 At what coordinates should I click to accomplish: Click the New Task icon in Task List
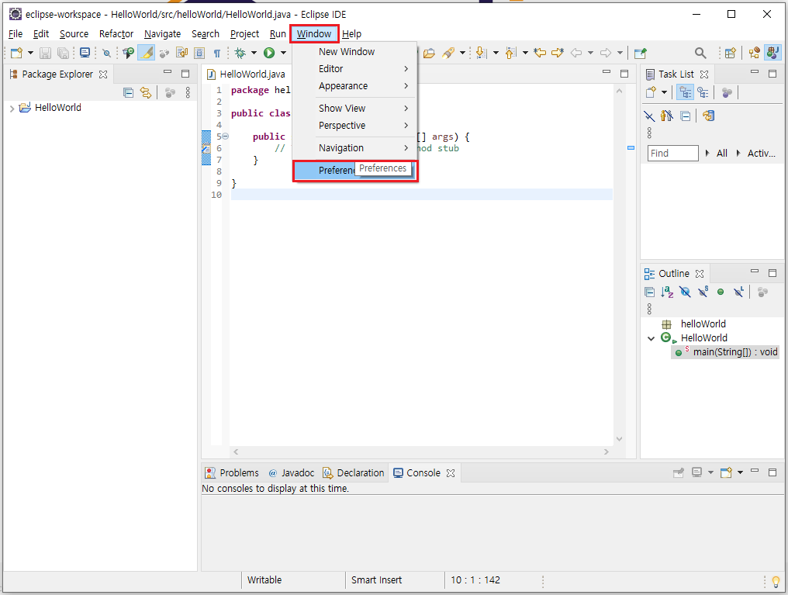(651, 92)
